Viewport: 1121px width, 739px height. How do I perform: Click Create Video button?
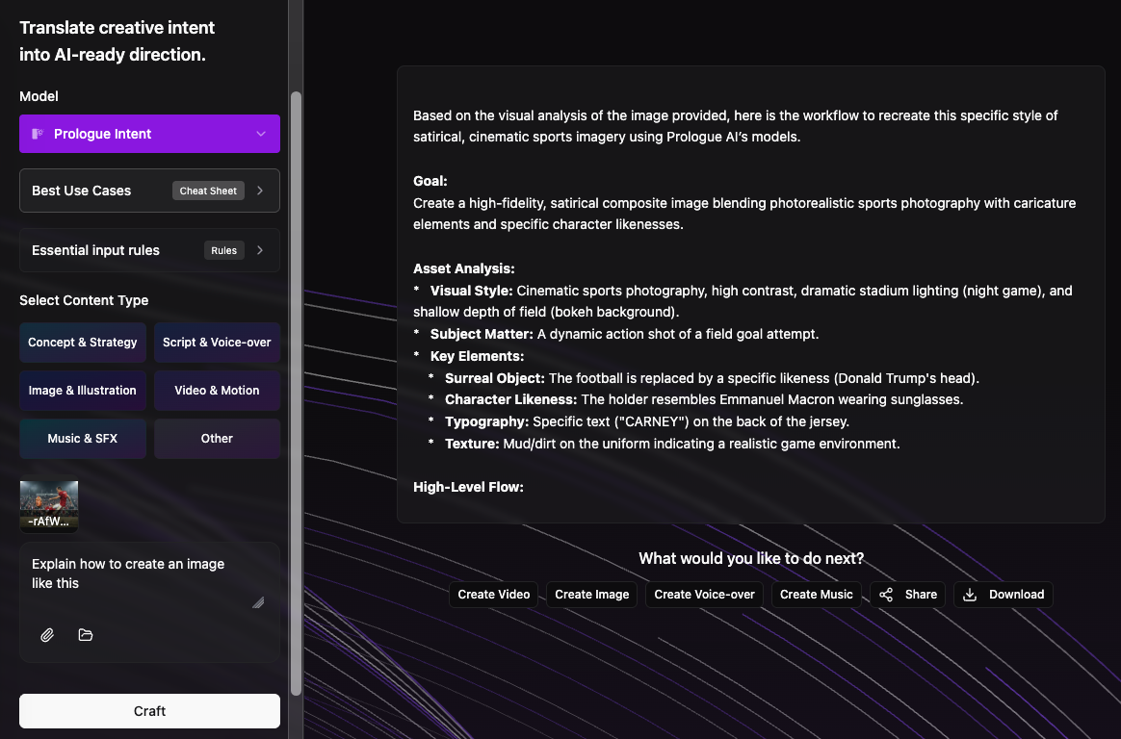tap(493, 595)
